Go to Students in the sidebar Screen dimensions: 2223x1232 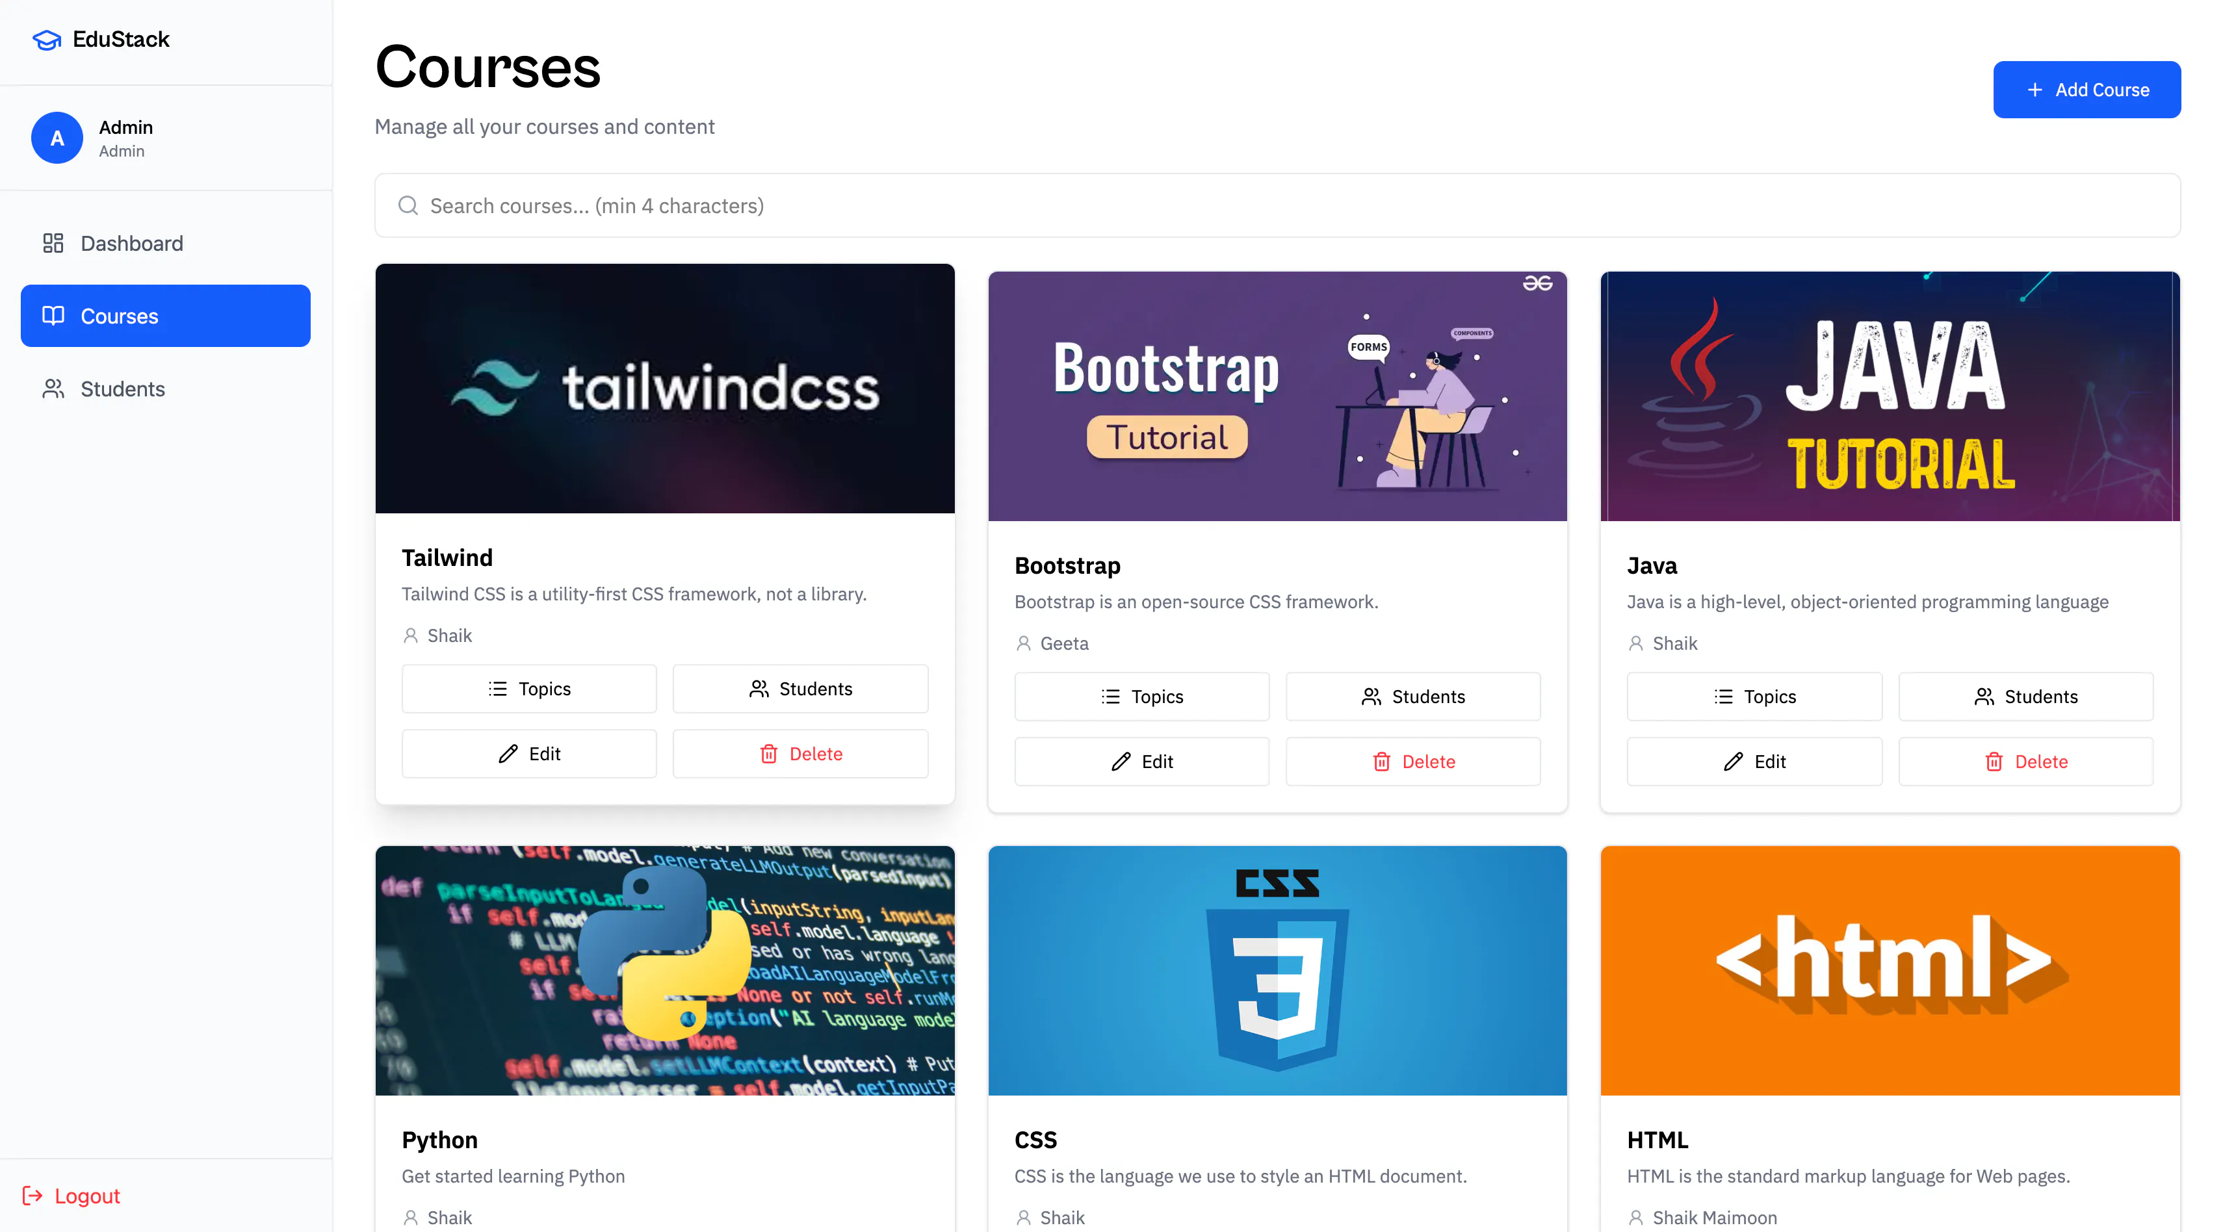(x=166, y=389)
